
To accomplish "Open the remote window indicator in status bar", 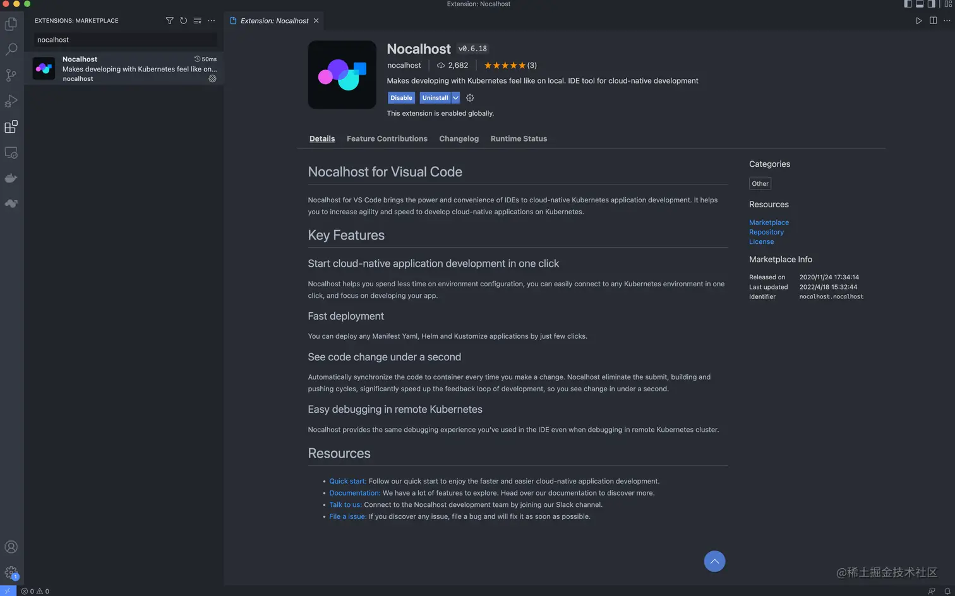I will tap(8, 591).
